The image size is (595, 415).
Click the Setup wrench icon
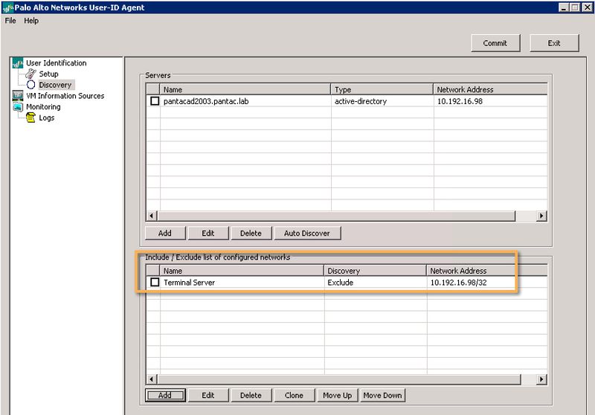[x=30, y=74]
